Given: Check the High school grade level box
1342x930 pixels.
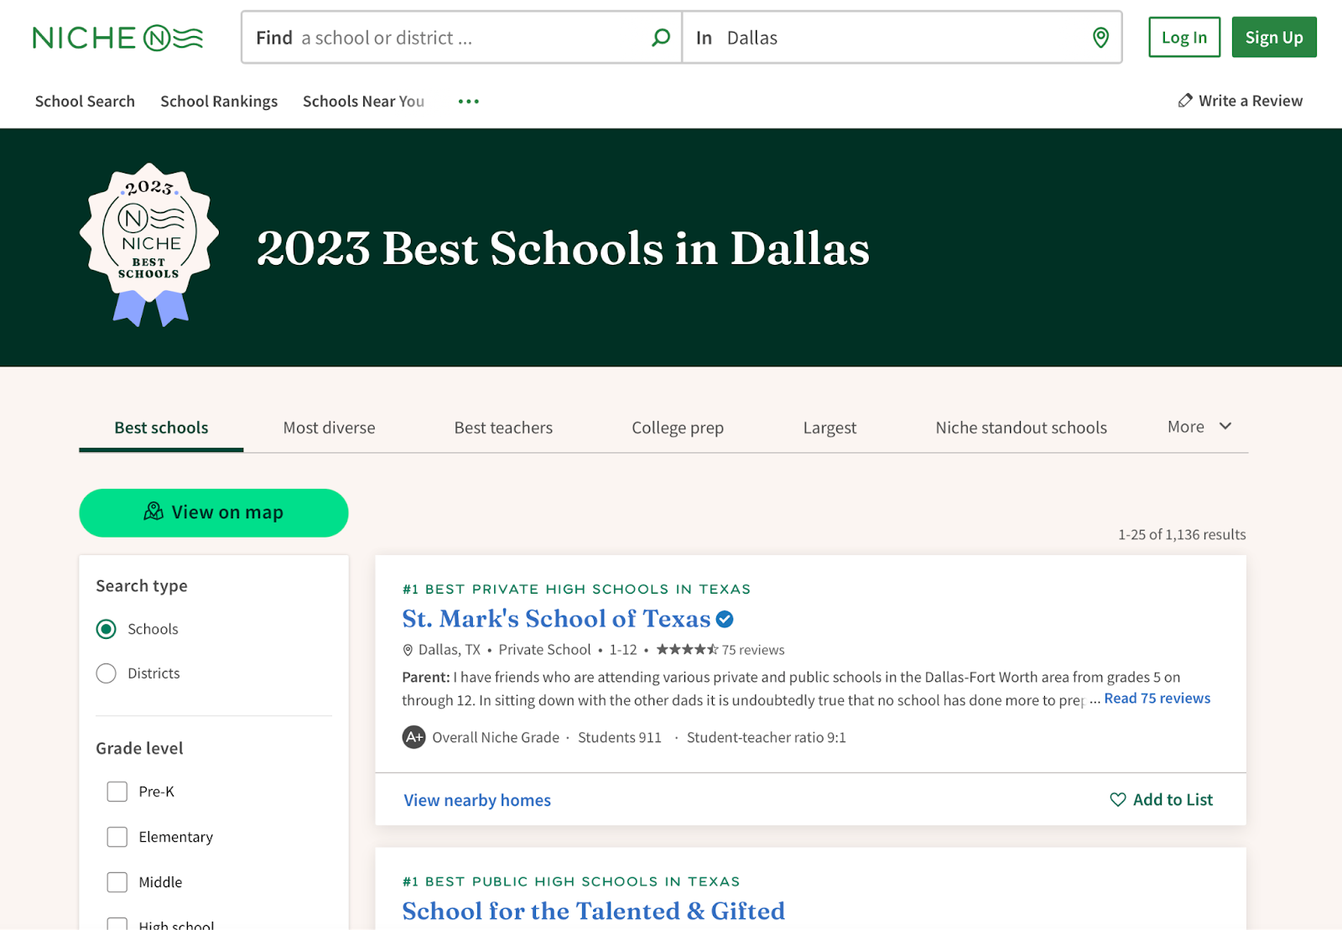Looking at the screenshot, I should [117, 924].
